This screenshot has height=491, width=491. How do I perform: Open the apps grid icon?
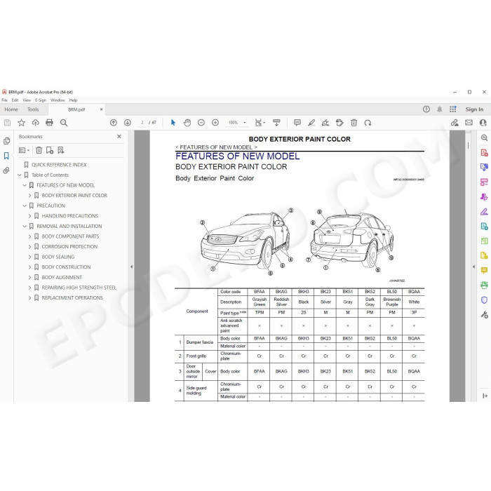point(453,109)
